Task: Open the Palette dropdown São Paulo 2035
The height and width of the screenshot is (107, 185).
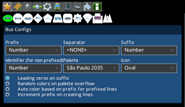Action: tap(91, 68)
